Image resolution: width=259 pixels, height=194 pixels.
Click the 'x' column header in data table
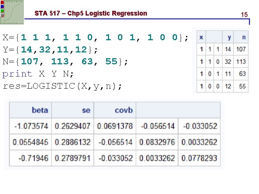(201, 37)
